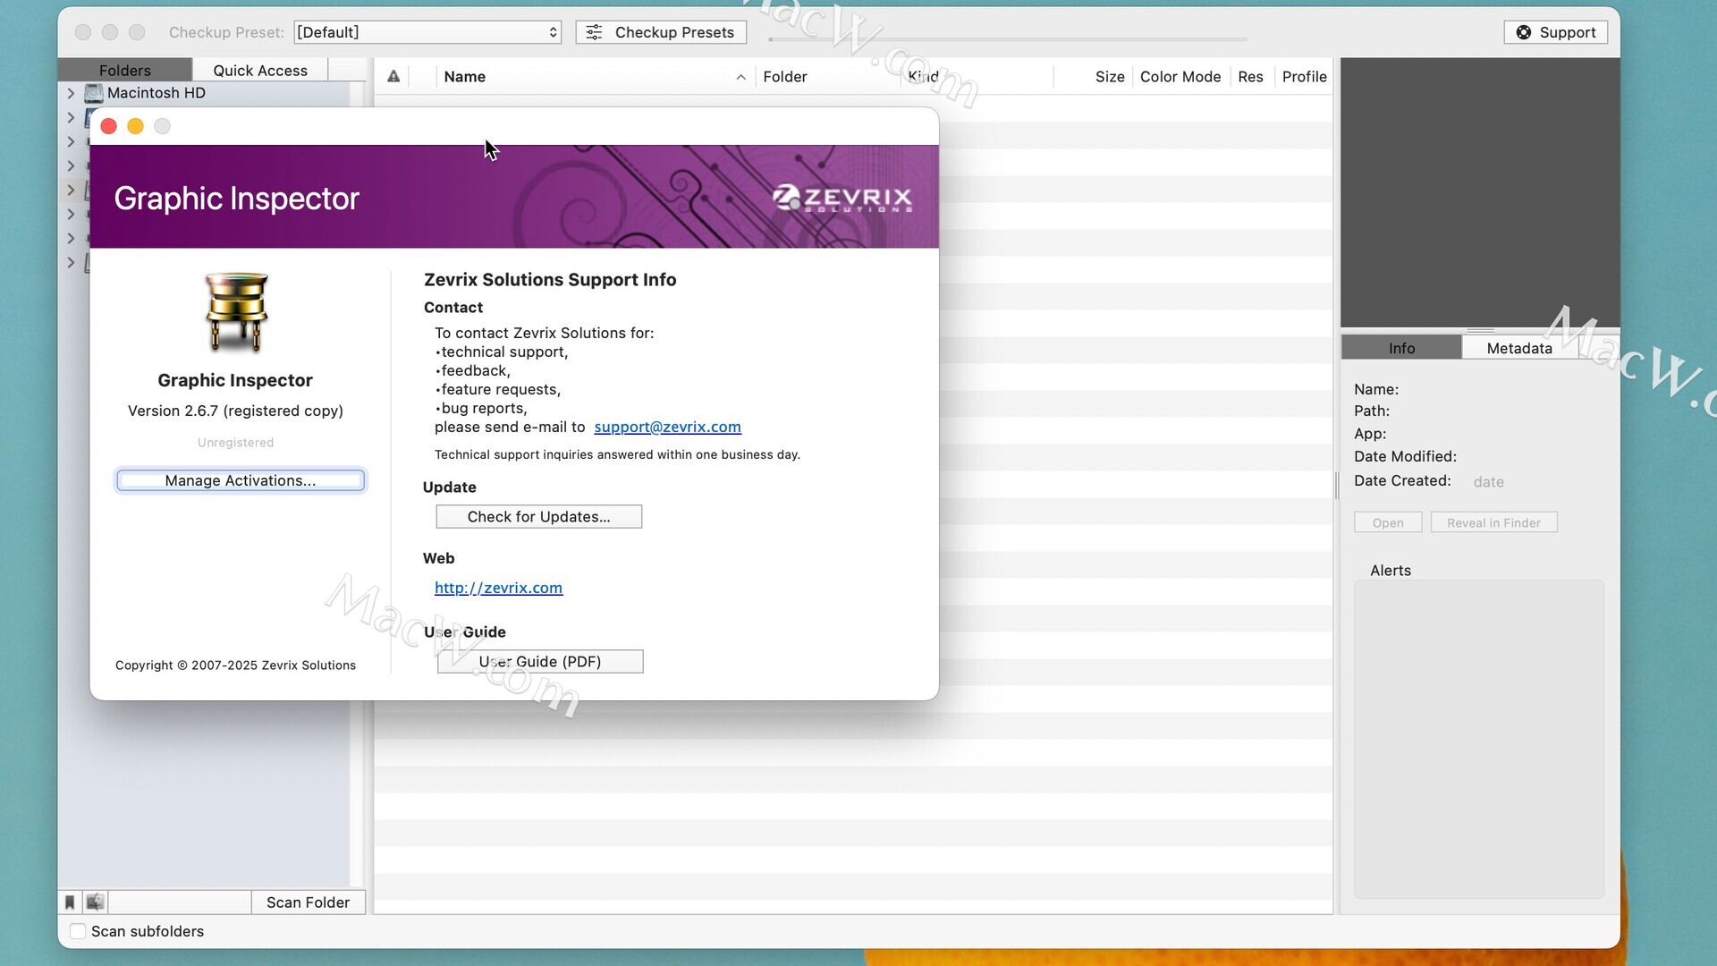Click the empty Alerts list box
This screenshot has height=966, width=1717.
(1479, 739)
